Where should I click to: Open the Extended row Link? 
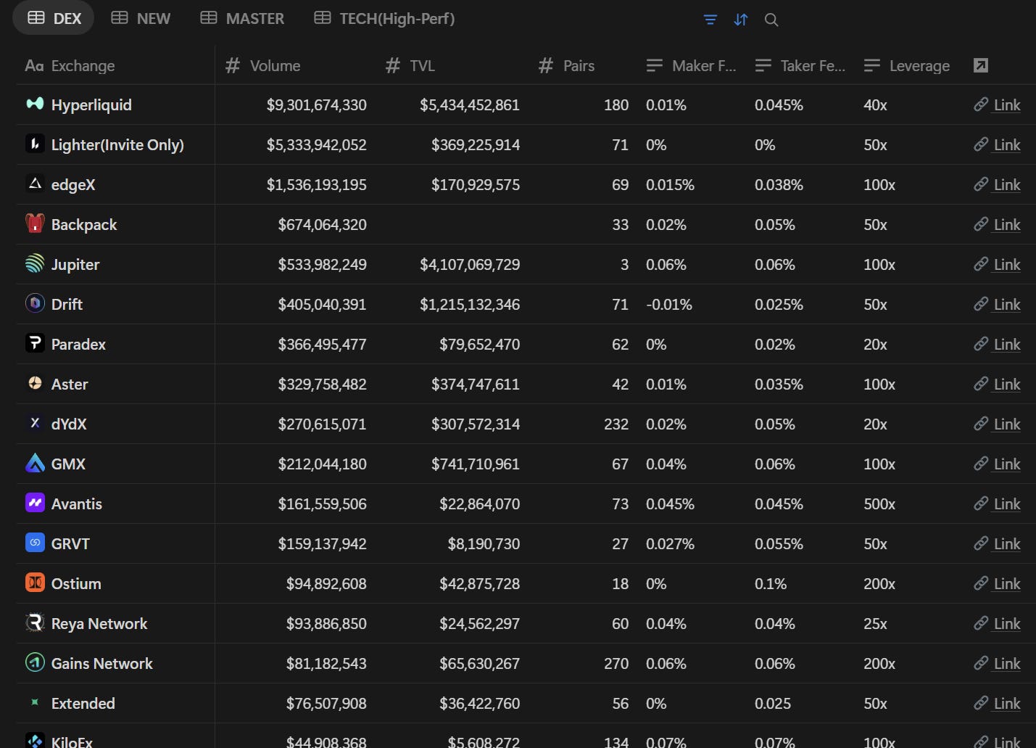pyautogui.click(x=1007, y=703)
